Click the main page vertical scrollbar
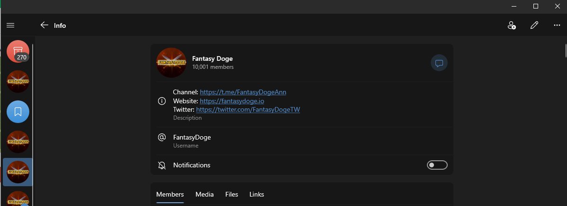This screenshot has width=567, height=206. pyautogui.click(x=566, y=50)
